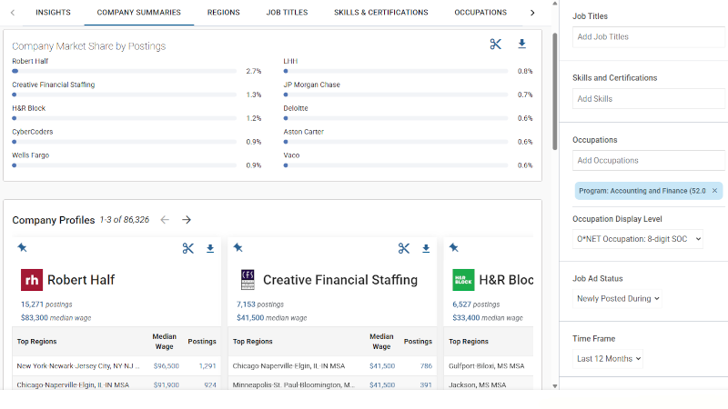Click the Robert Half rh logo
This screenshot has width=728, height=409.
(32, 280)
